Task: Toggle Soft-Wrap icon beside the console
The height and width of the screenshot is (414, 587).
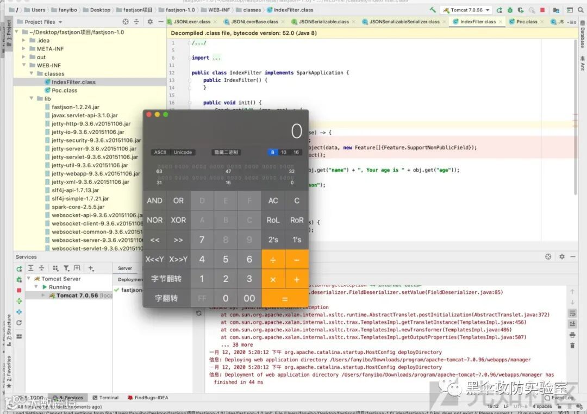Action: click(572, 313)
